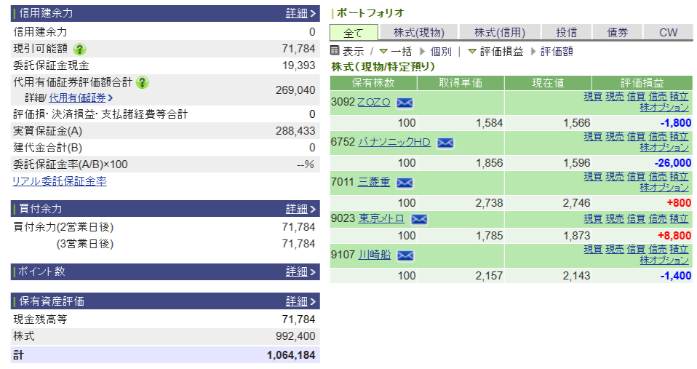Screen dimensions: 697x369
Task: Select the 一括 display mode
Action: pos(401,52)
